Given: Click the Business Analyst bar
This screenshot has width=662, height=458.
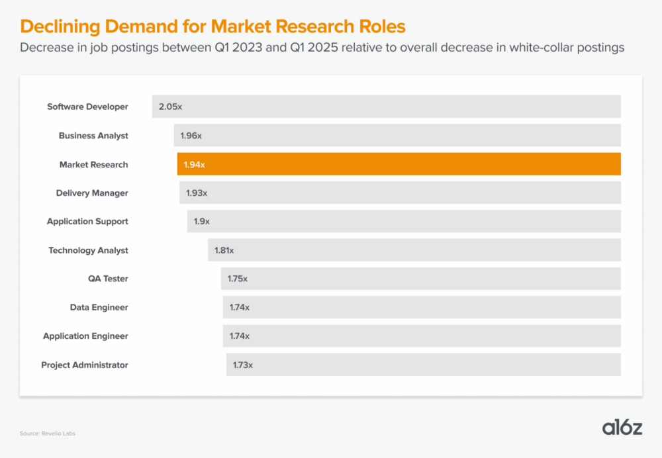Looking at the screenshot, I should coord(397,136).
